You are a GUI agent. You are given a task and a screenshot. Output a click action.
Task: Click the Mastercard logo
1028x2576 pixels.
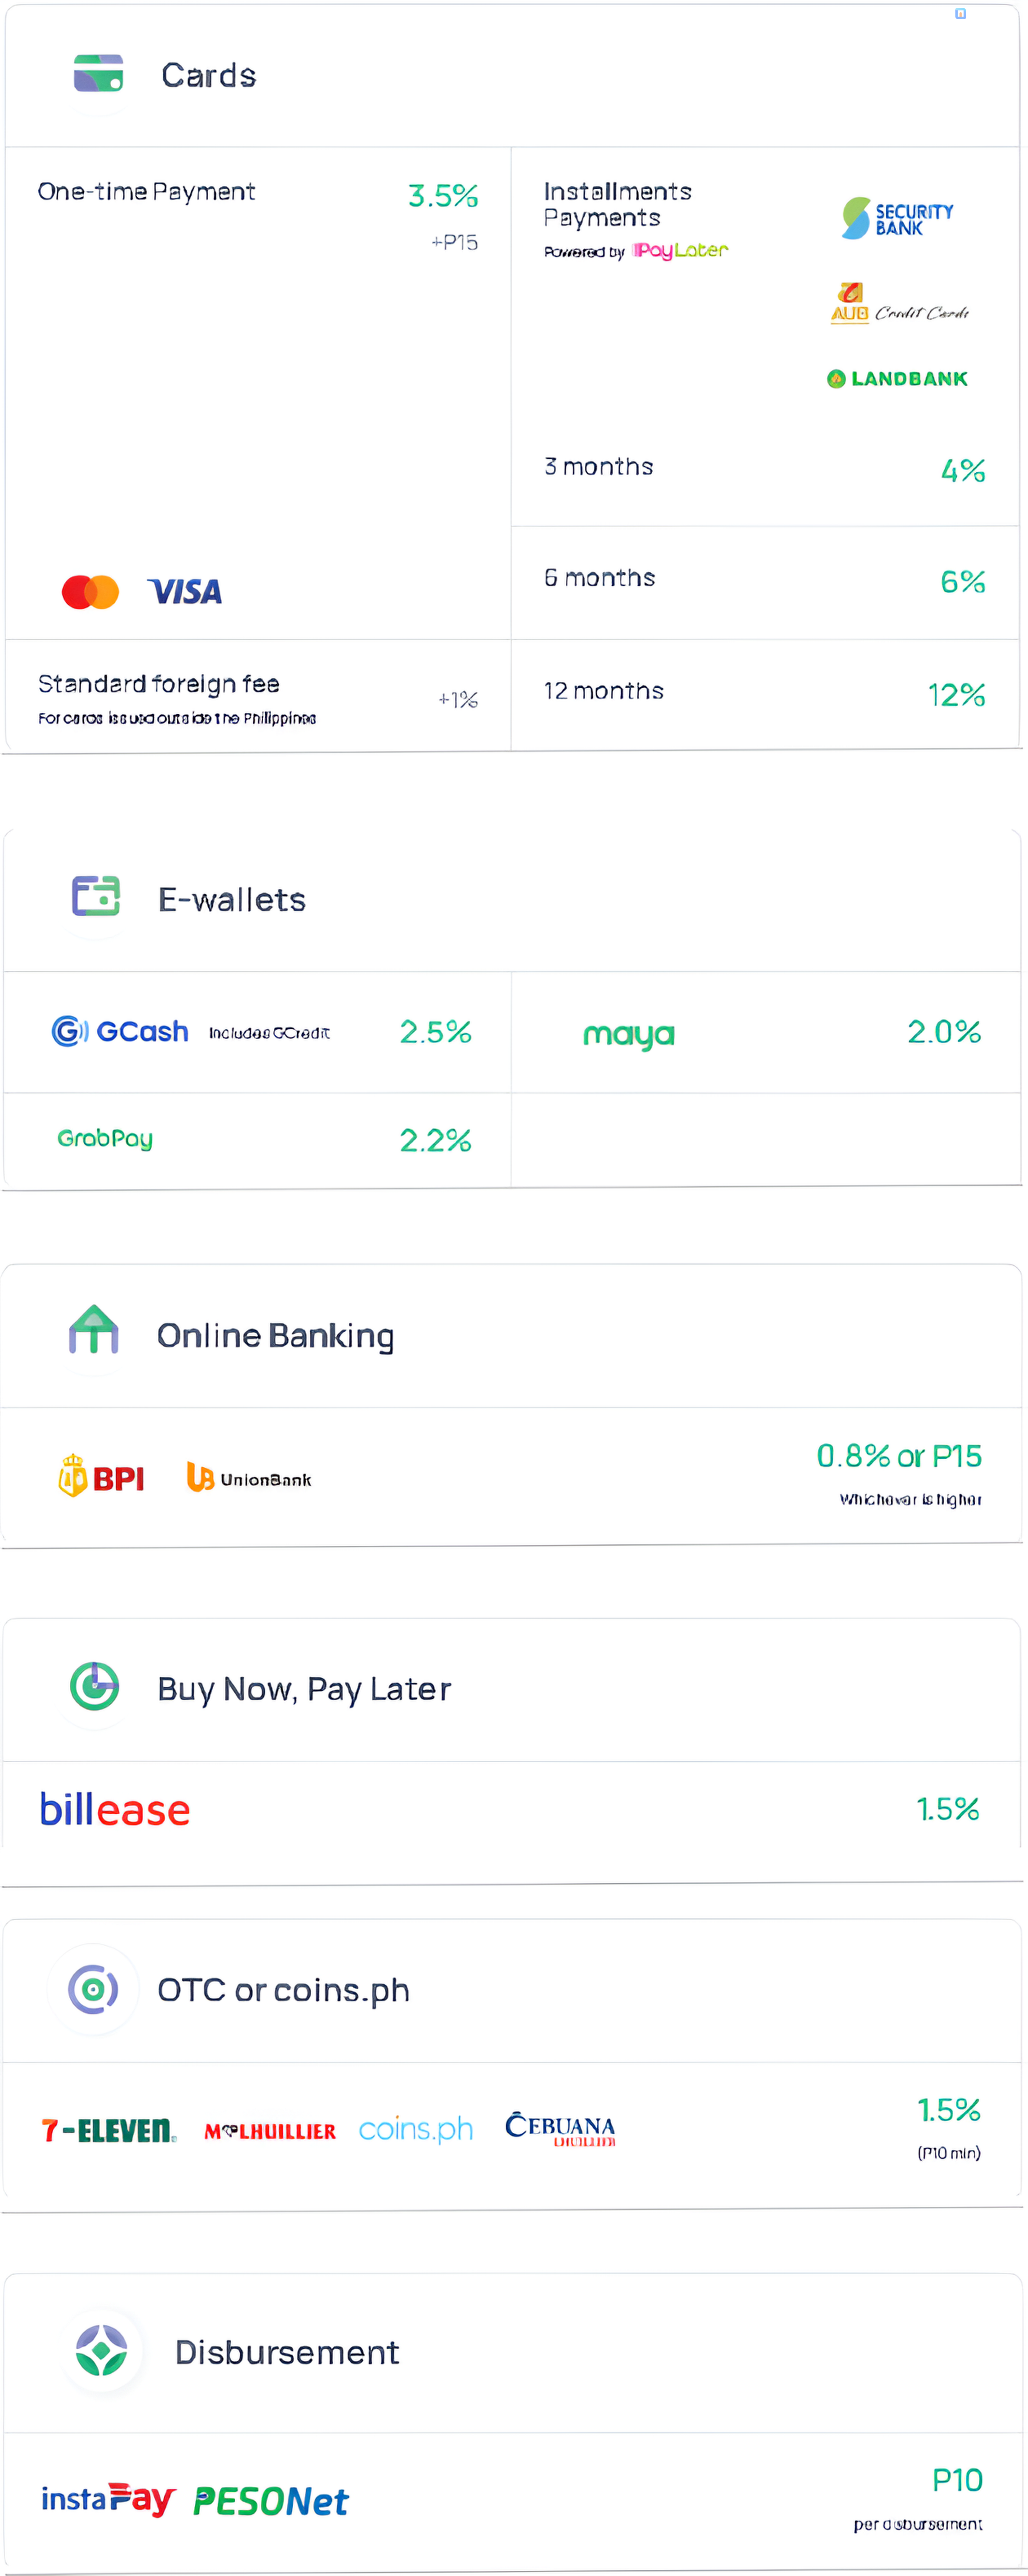click(90, 592)
